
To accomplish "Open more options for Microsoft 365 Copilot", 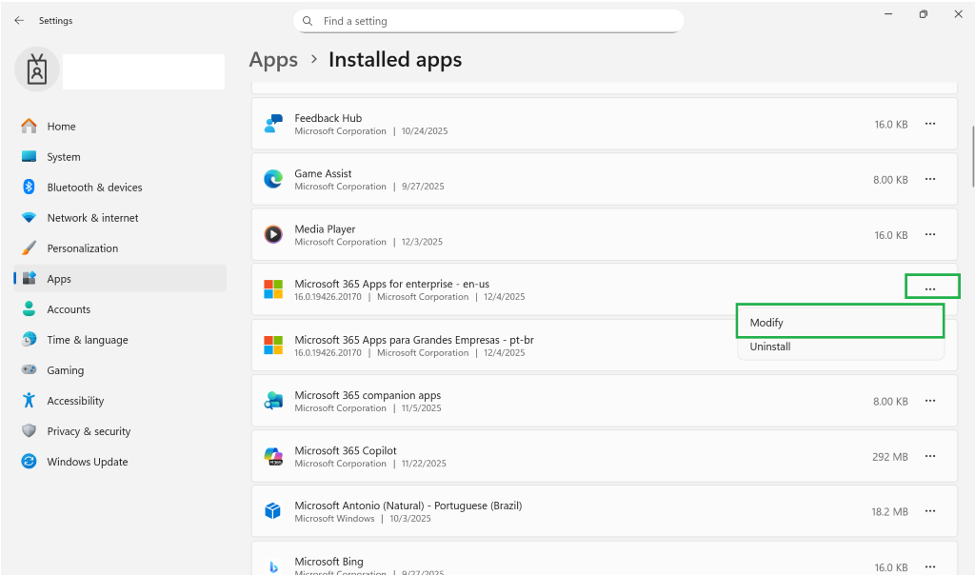I will pos(930,456).
